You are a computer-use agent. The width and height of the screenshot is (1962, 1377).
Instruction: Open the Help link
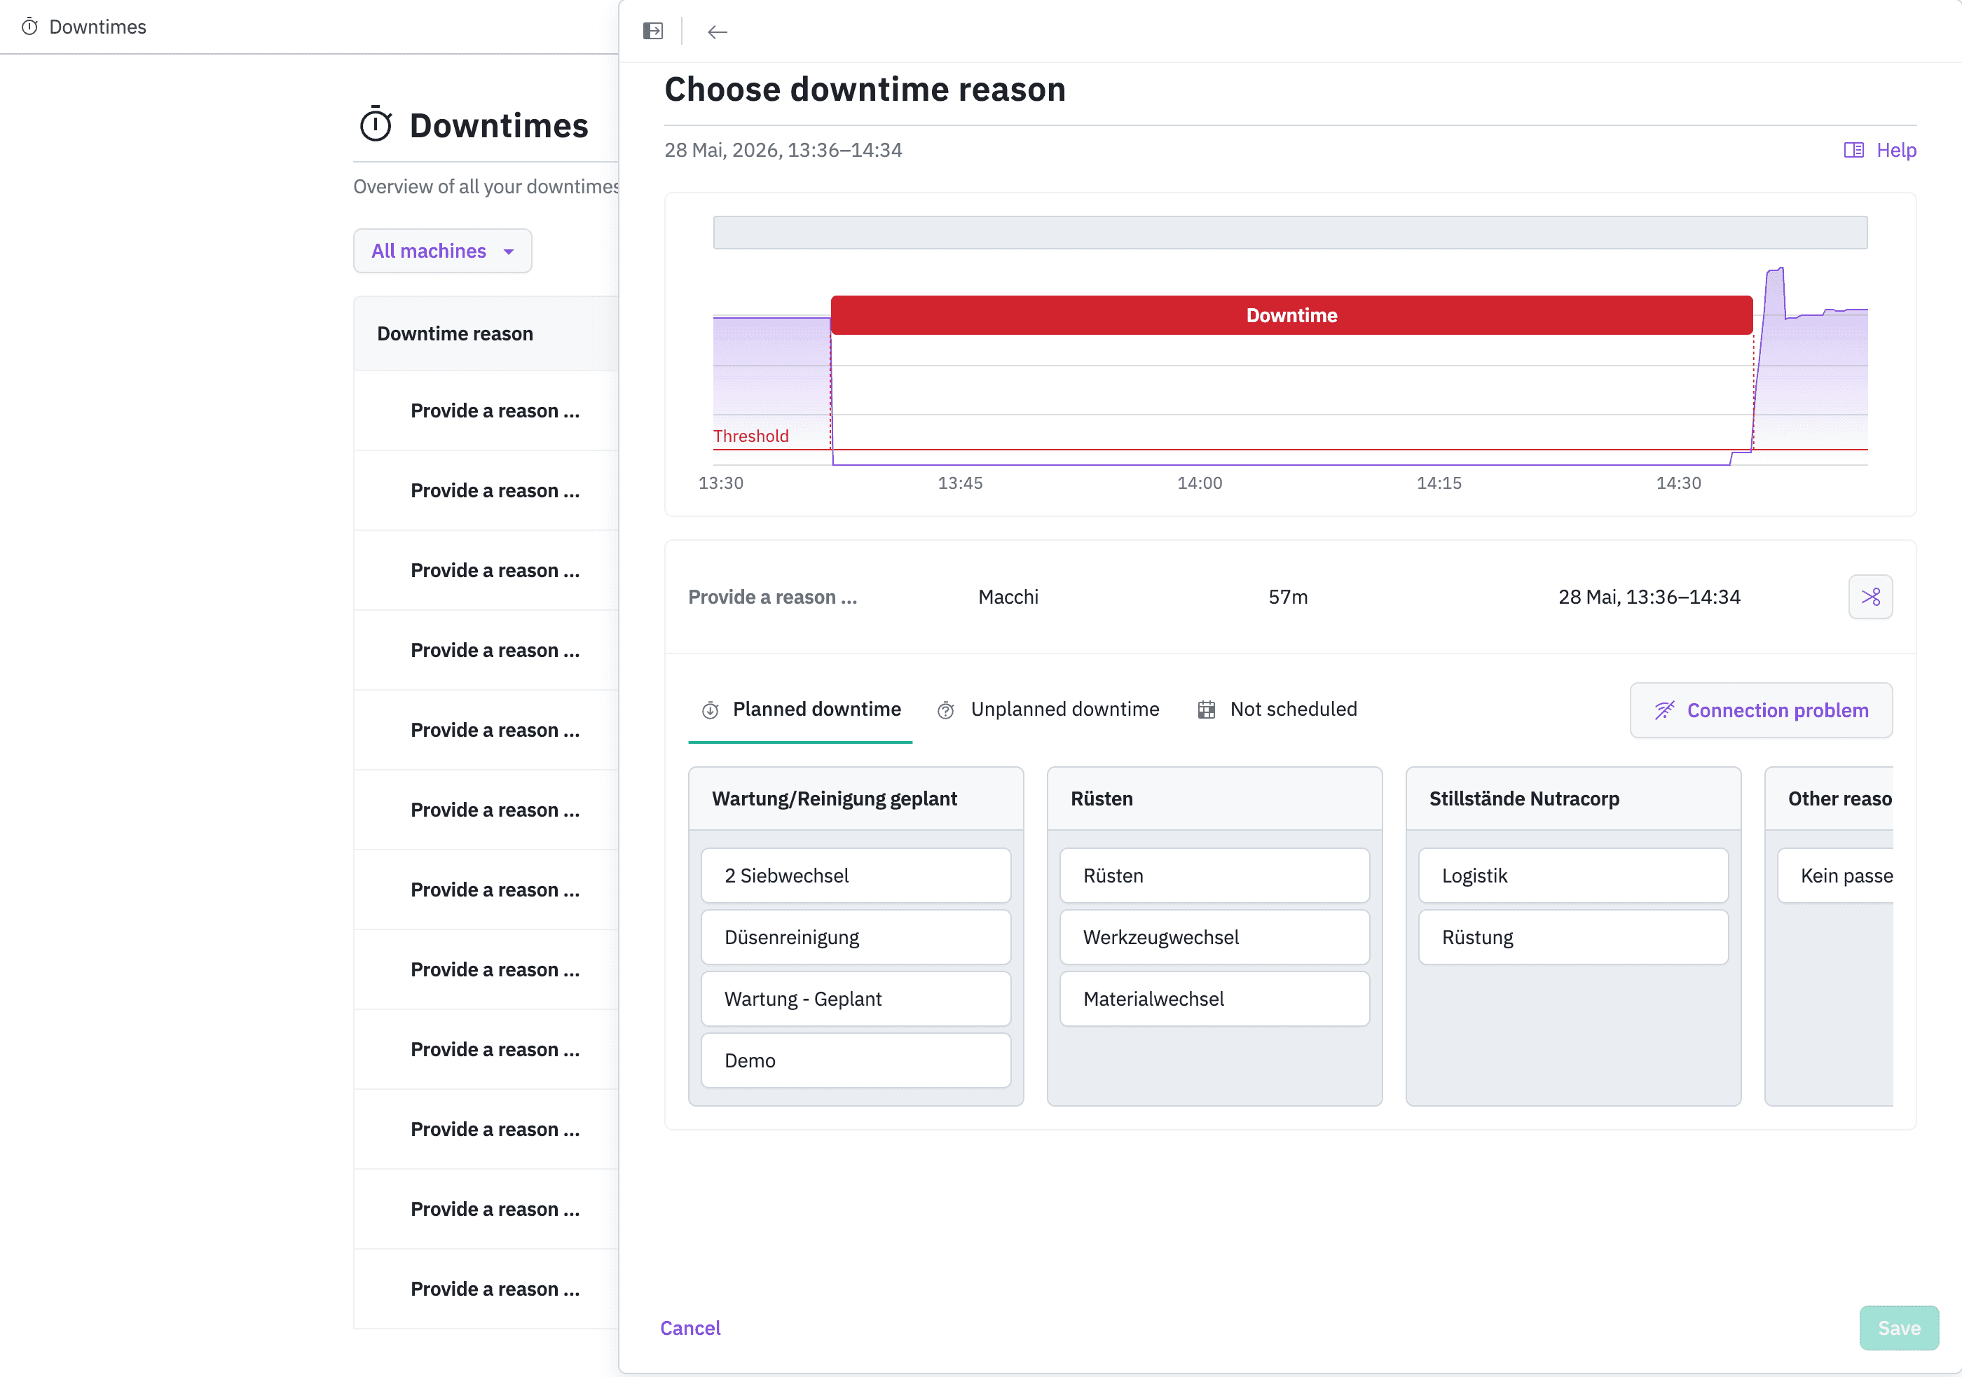click(x=1880, y=151)
